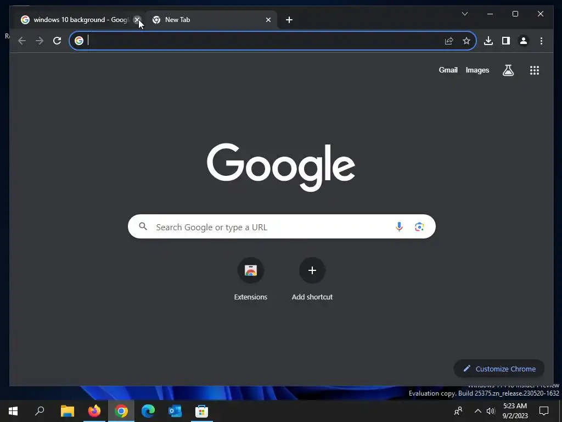Select the New Tab tab
The image size is (562, 422).
(x=211, y=20)
